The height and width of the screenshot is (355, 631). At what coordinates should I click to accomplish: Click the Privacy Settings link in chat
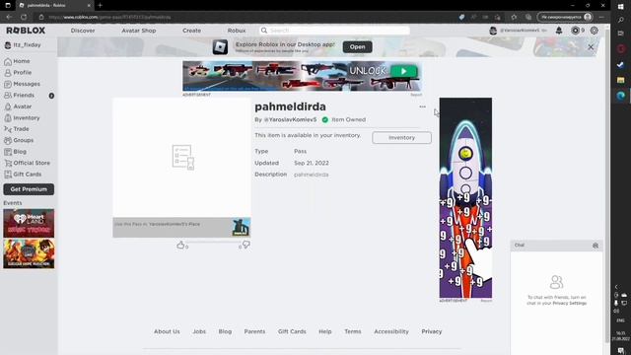tap(570, 303)
